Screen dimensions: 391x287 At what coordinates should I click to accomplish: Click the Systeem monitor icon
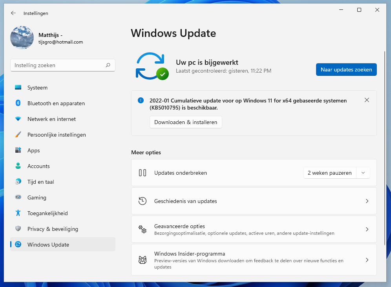click(18, 88)
